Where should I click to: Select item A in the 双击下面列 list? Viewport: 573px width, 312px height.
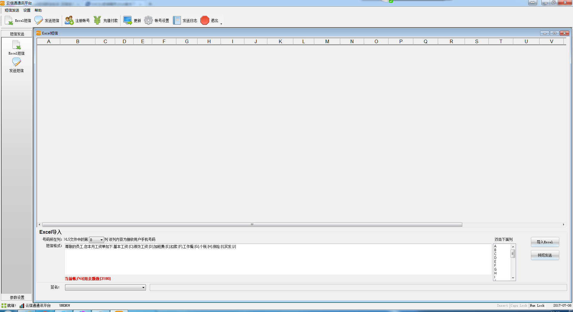tap(495, 246)
